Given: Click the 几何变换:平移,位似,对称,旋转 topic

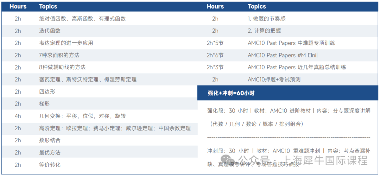Looking at the screenshot, I should click(x=82, y=116).
